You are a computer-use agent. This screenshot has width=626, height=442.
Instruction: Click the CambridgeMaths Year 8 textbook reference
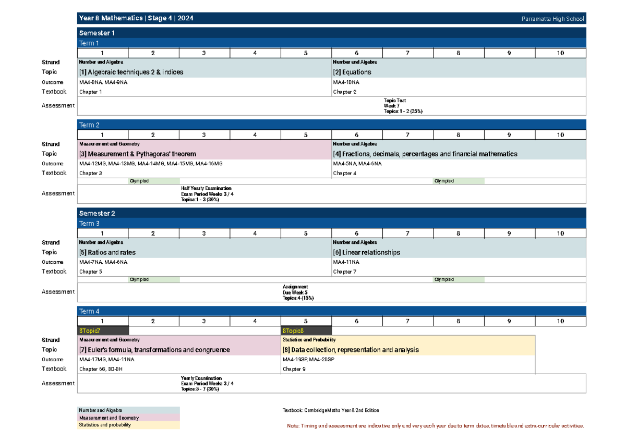click(330, 411)
